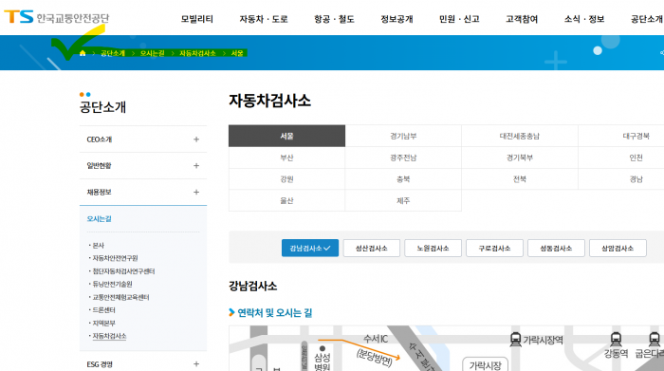Image resolution: width=664 pixels, height=371 pixels.
Task: Select the 경기북부 region tab
Action: (x=520, y=158)
